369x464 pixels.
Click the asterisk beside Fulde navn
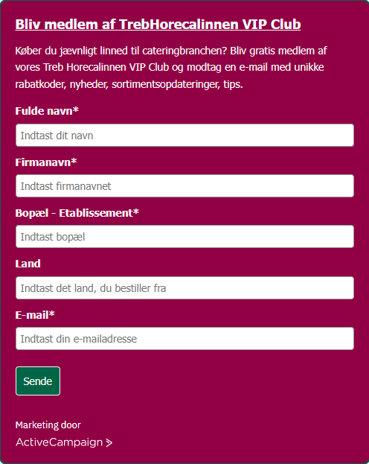coord(76,109)
